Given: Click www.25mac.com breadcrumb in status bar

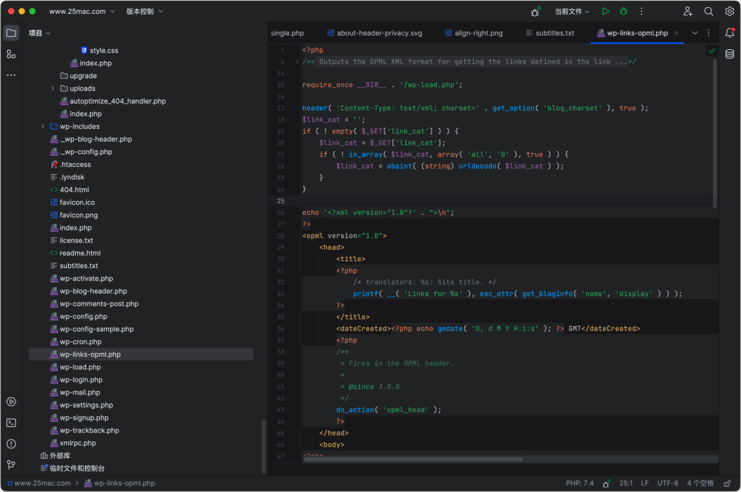Looking at the screenshot, I should [x=39, y=484].
